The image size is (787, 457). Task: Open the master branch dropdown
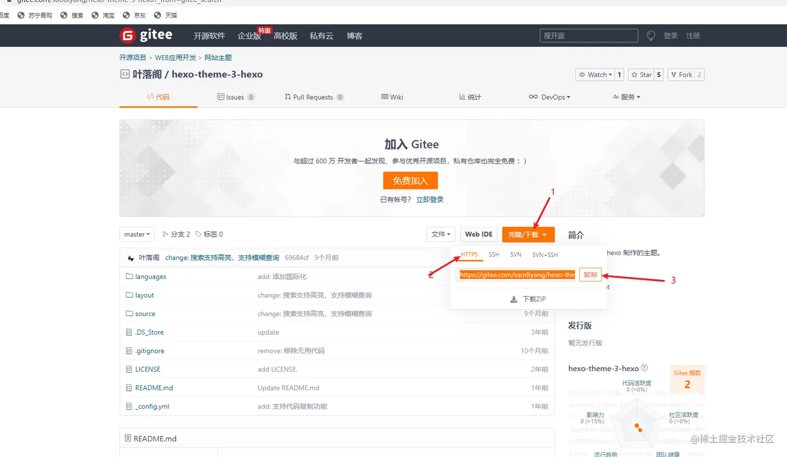[137, 234]
